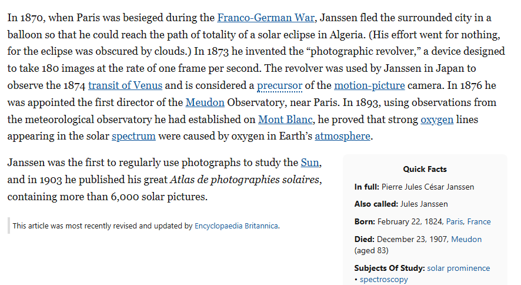Click the Sun link

[x=310, y=163]
